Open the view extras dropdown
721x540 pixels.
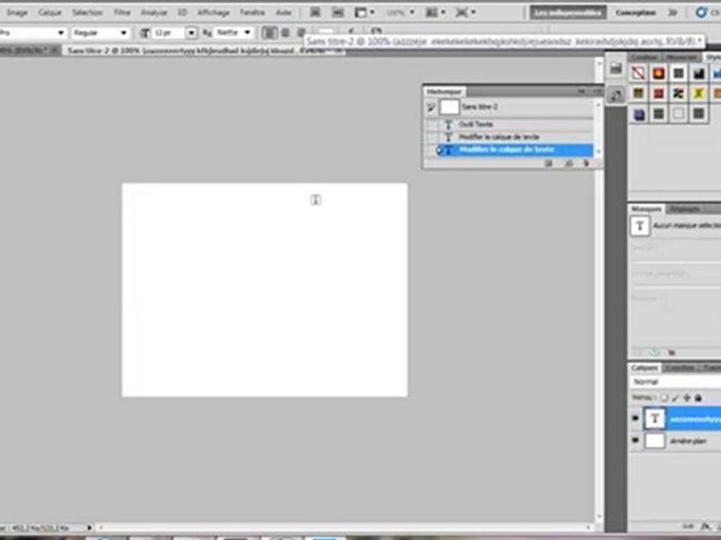coord(365,13)
